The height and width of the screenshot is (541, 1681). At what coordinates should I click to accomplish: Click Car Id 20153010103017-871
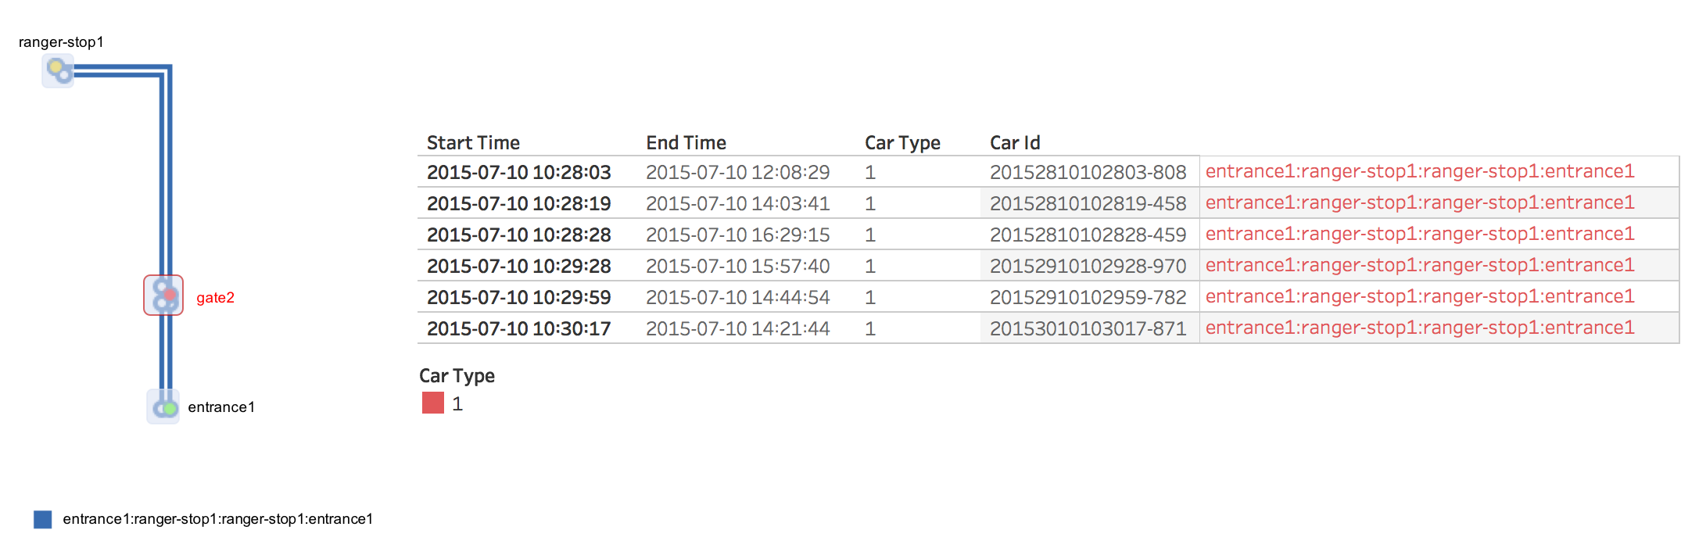point(1088,328)
